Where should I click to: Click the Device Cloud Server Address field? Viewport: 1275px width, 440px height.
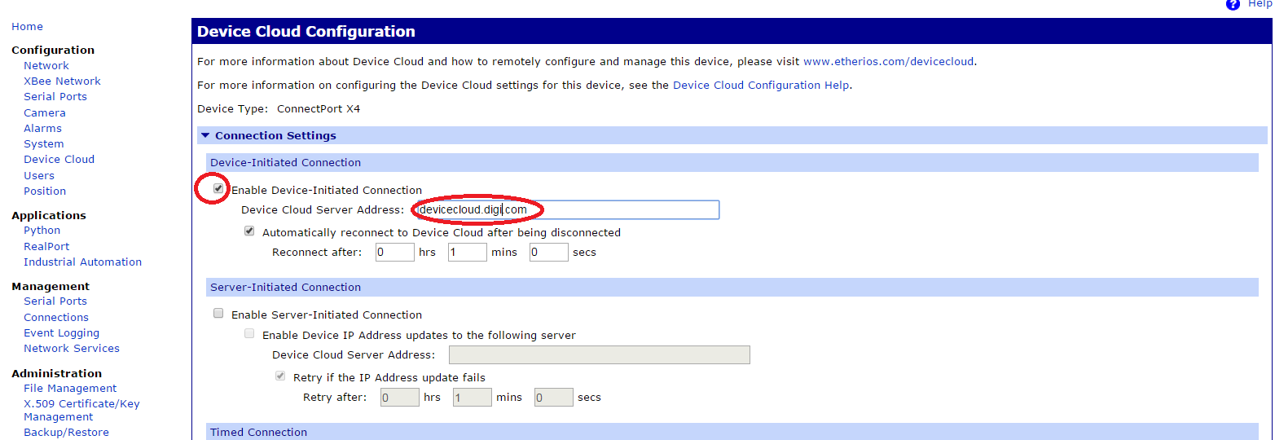(x=568, y=210)
